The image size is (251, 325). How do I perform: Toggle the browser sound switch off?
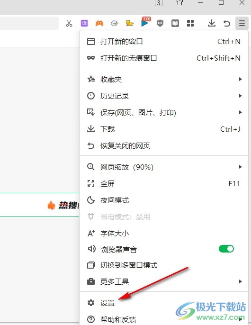tap(226, 249)
